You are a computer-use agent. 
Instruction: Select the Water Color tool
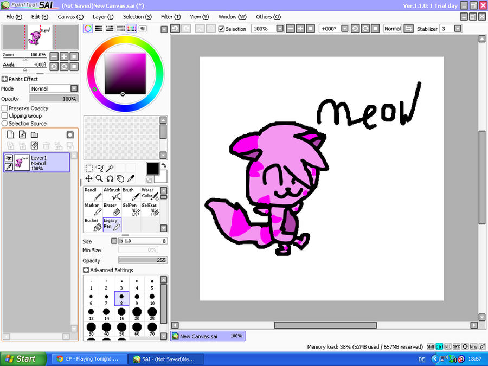pyautogui.click(x=150, y=194)
